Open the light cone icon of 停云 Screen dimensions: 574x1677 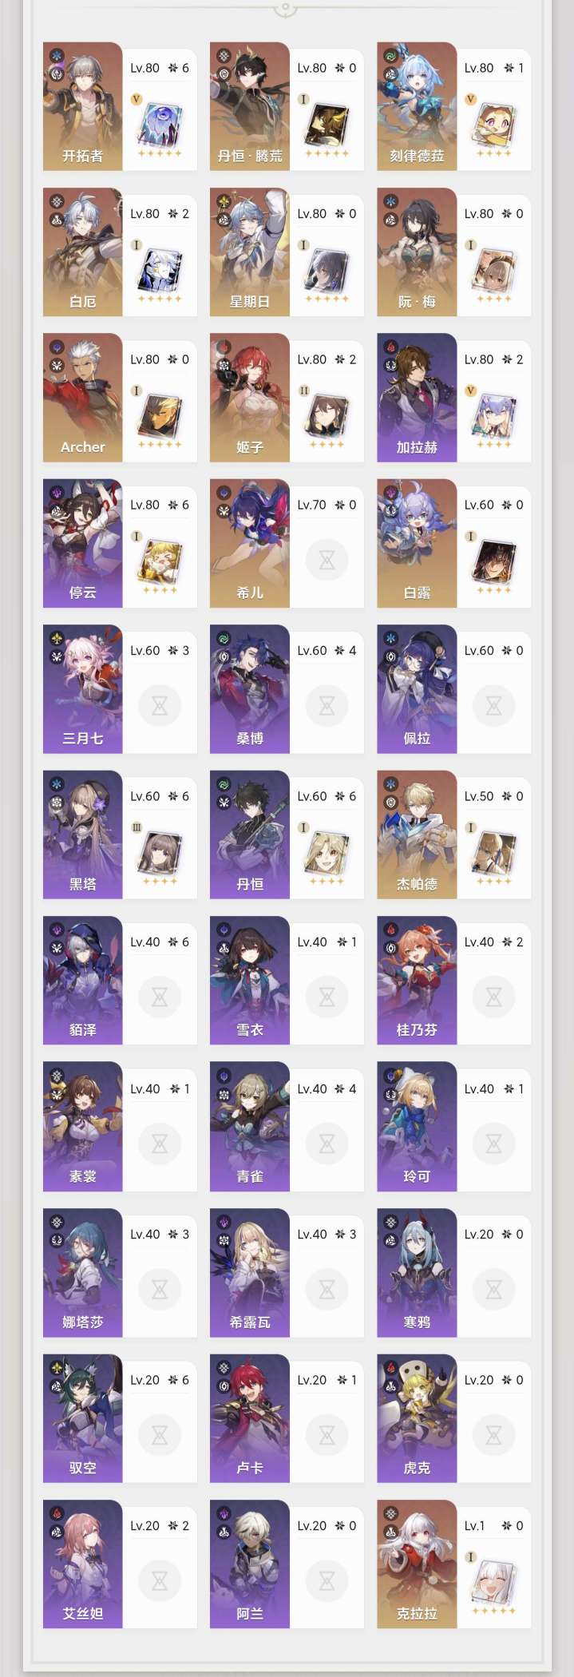(160, 561)
